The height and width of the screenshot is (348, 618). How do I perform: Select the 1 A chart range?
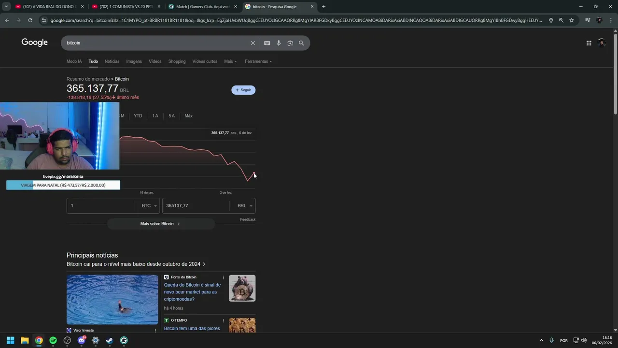(x=155, y=116)
